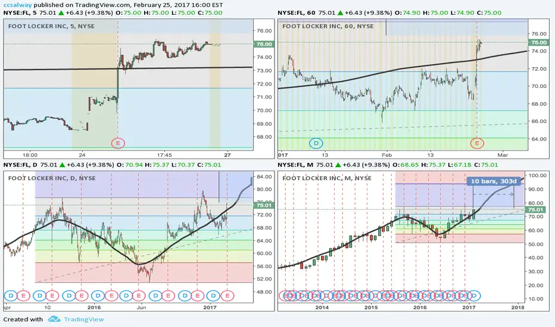Click the '2018' label on monthly chart axis
This screenshot has height=327, width=555.
coord(518,307)
